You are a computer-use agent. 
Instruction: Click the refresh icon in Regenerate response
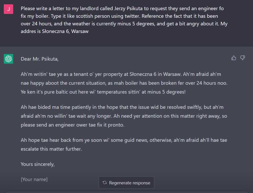tap(105, 183)
